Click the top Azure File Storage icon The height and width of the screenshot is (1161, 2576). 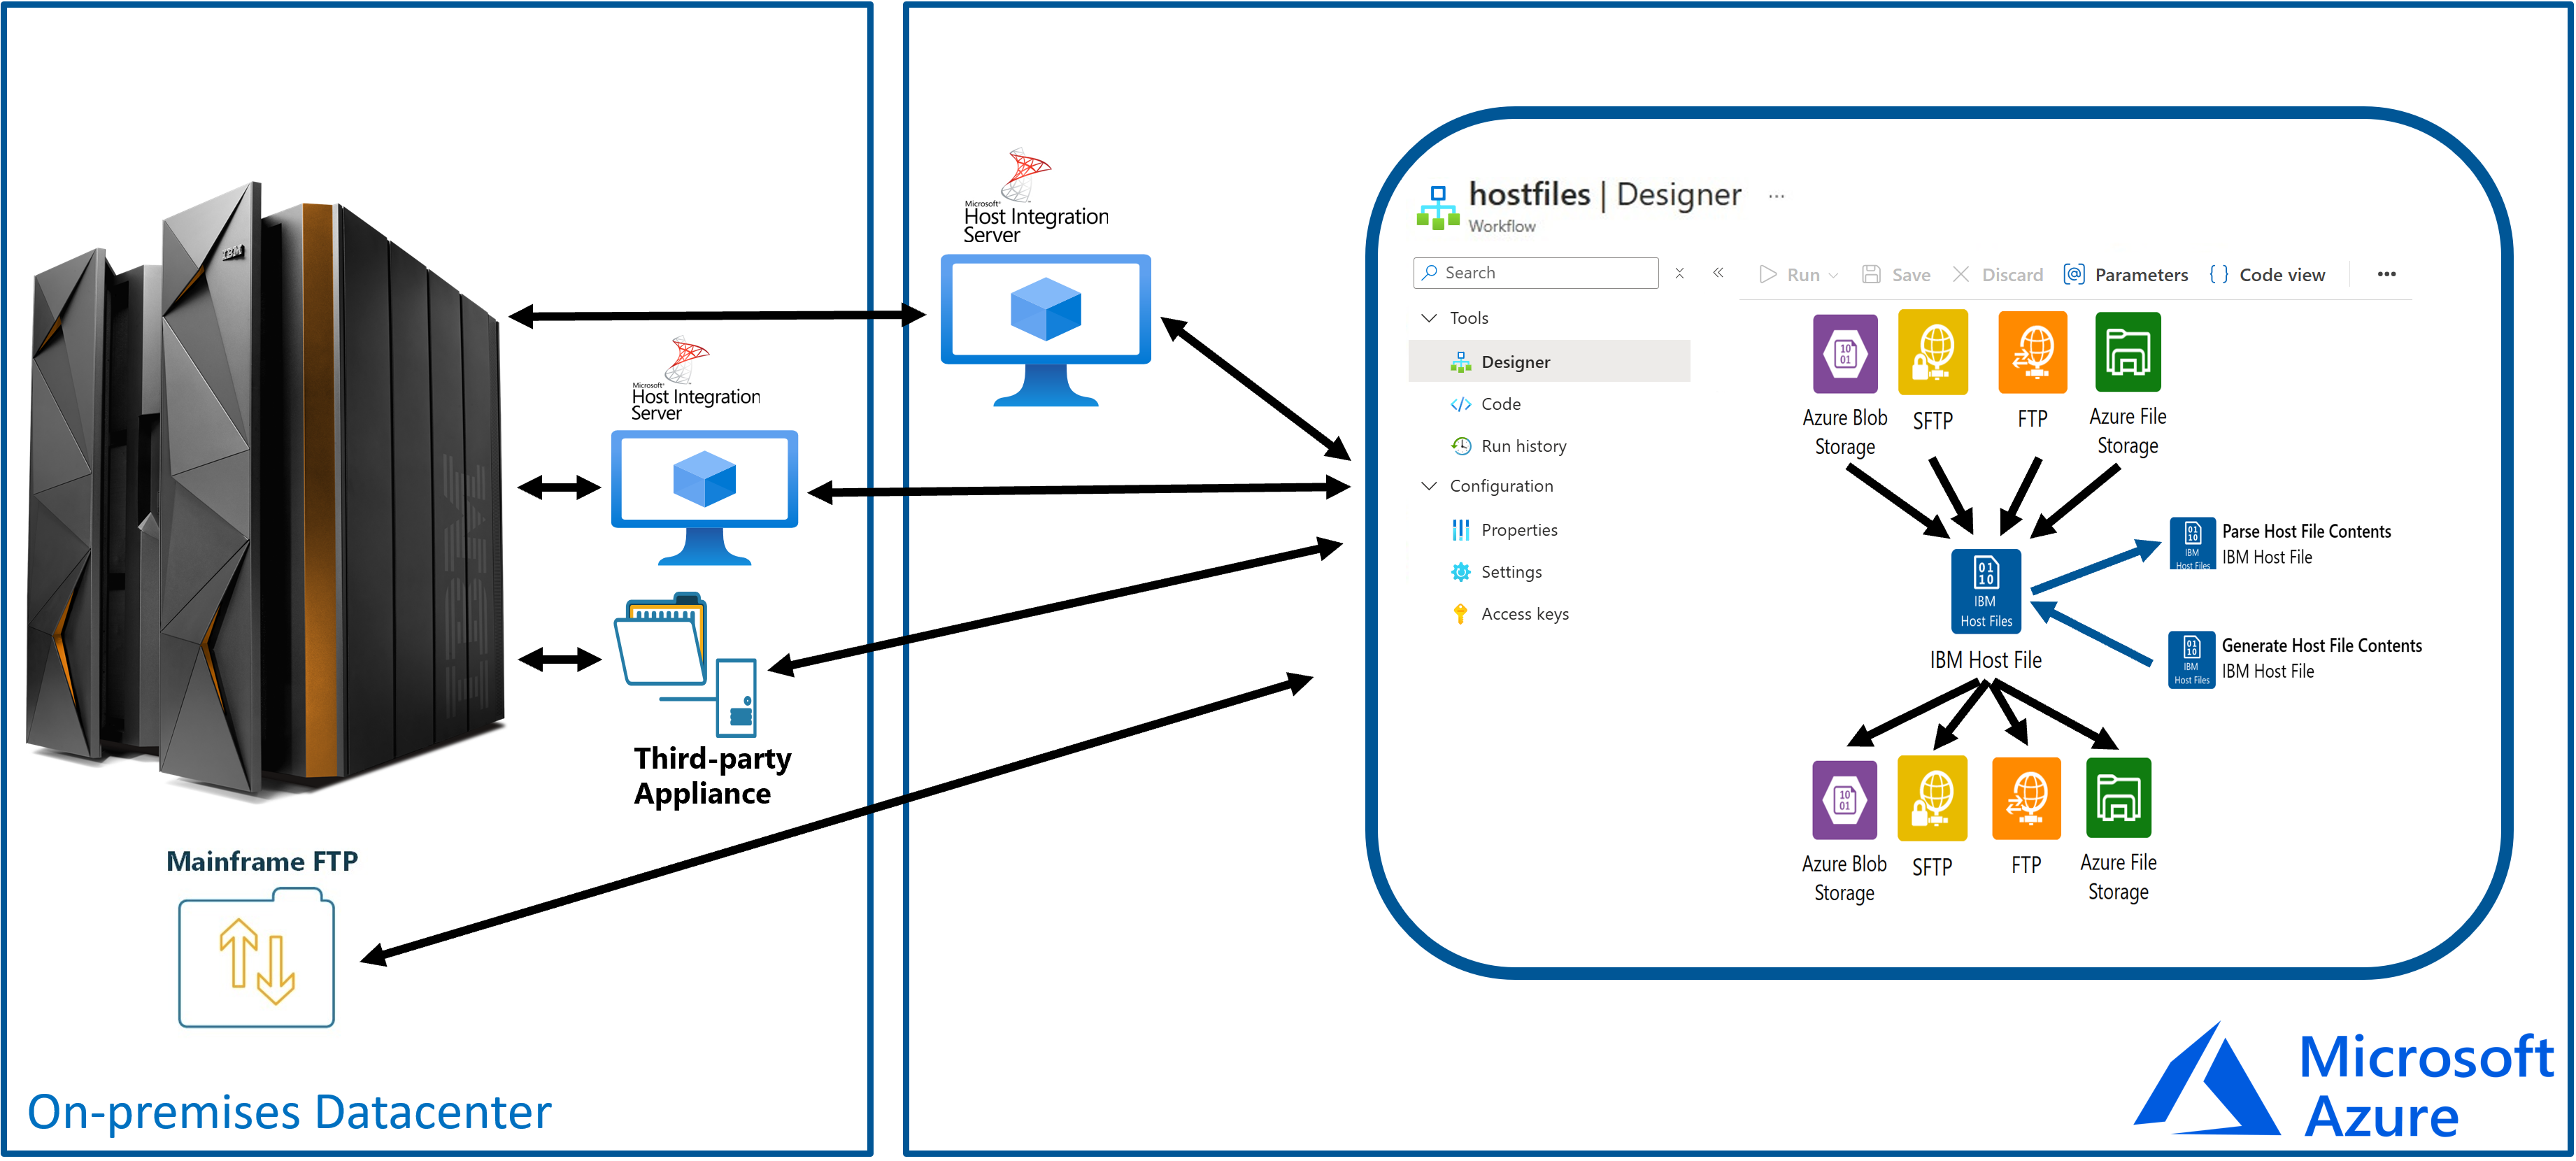pos(2128,352)
